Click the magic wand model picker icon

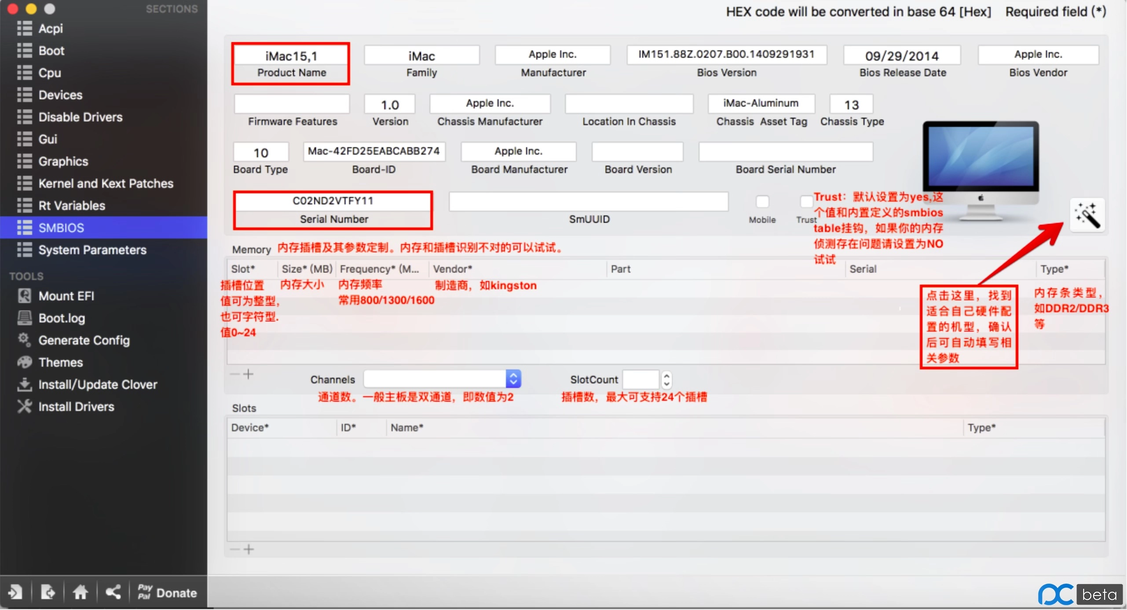point(1087,215)
